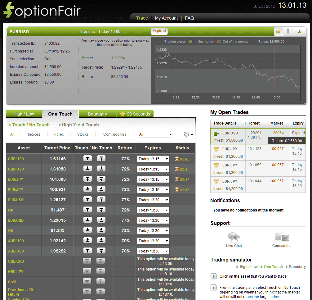Go to the My Account menu
This screenshot has height=300, width=312.
click(x=166, y=18)
